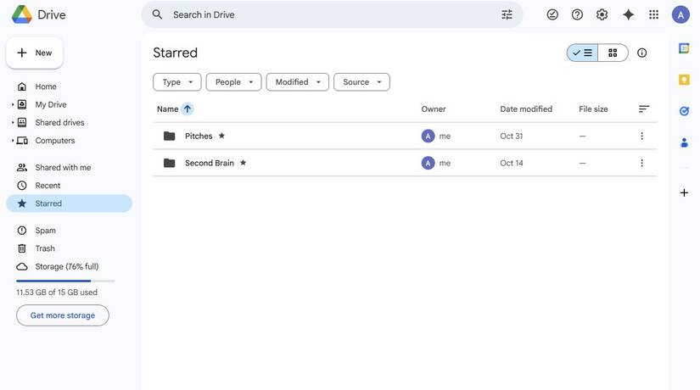Image resolution: width=700 pixels, height=390 pixels.
Task: Reverse sort direction arrow by Name
Action: click(188, 109)
